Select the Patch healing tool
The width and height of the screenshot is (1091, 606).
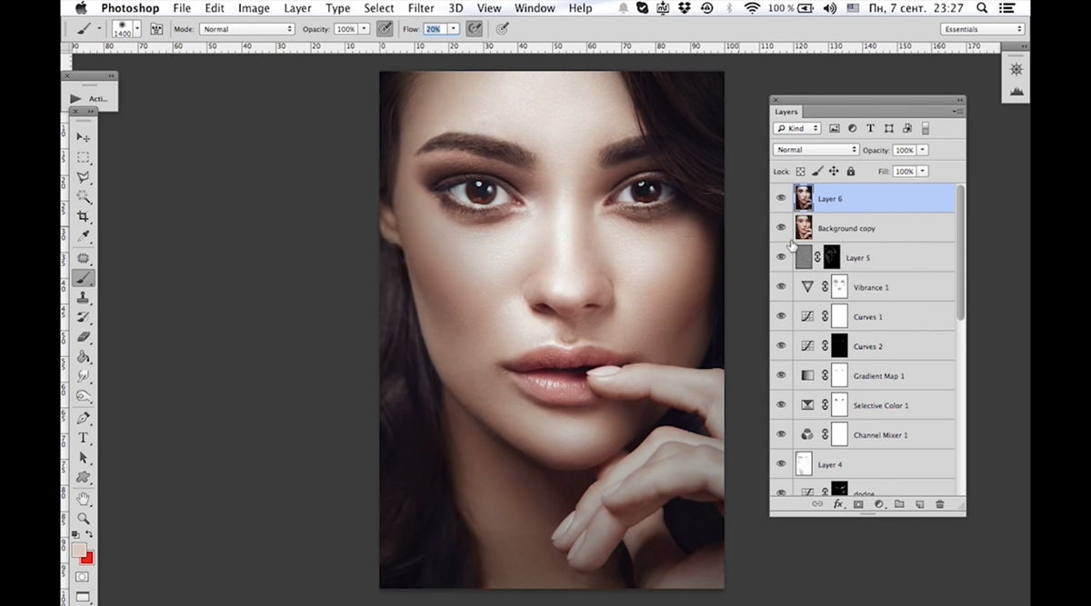(83, 258)
